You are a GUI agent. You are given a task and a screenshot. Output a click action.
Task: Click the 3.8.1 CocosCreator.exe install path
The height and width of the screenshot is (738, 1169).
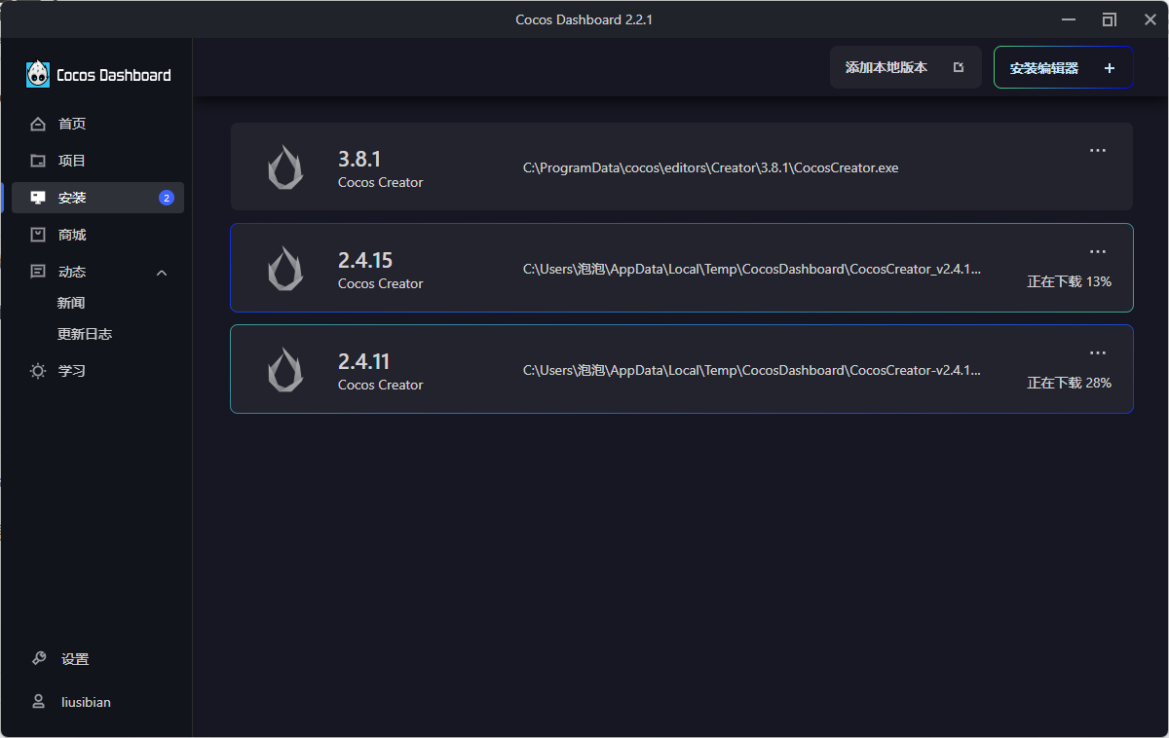pos(711,167)
